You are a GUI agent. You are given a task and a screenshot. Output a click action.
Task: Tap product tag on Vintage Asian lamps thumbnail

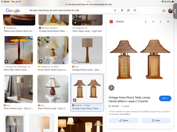(75, 100)
